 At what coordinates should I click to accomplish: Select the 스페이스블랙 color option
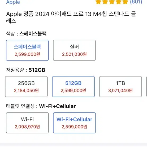coord(27,50)
